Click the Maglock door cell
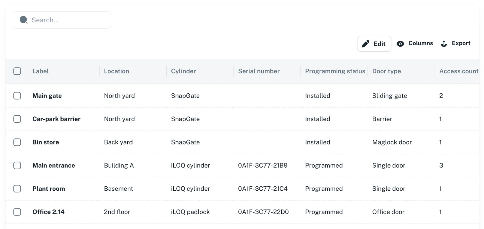The height and width of the screenshot is (229, 484). (x=392, y=142)
